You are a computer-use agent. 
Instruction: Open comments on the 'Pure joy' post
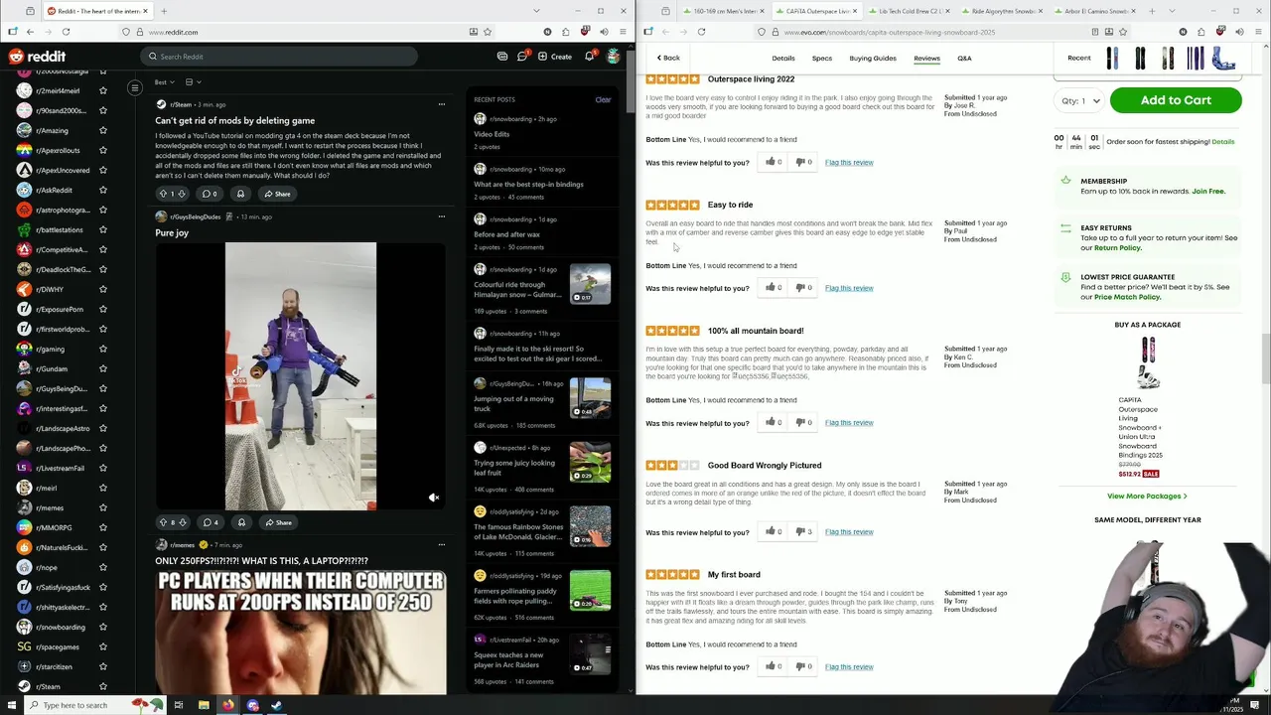click(211, 522)
